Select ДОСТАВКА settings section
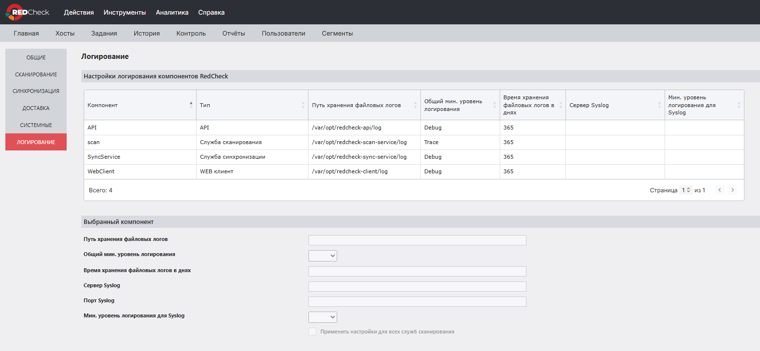The height and width of the screenshot is (351, 760). (x=36, y=108)
